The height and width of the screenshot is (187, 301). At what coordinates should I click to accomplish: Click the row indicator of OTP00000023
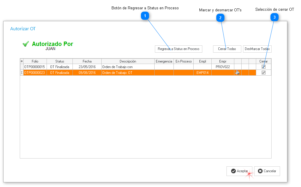click(22, 73)
